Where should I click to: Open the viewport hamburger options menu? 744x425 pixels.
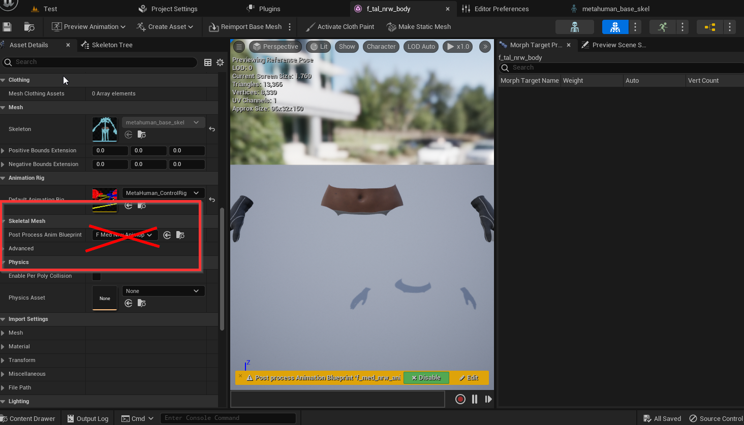click(239, 47)
